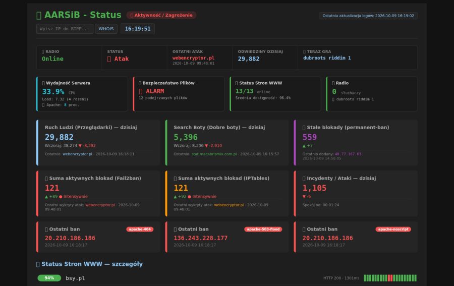The image size is (454, 286).
Task: Click the icon before AARSiB - Status title
Action: [x=39, y=15]
